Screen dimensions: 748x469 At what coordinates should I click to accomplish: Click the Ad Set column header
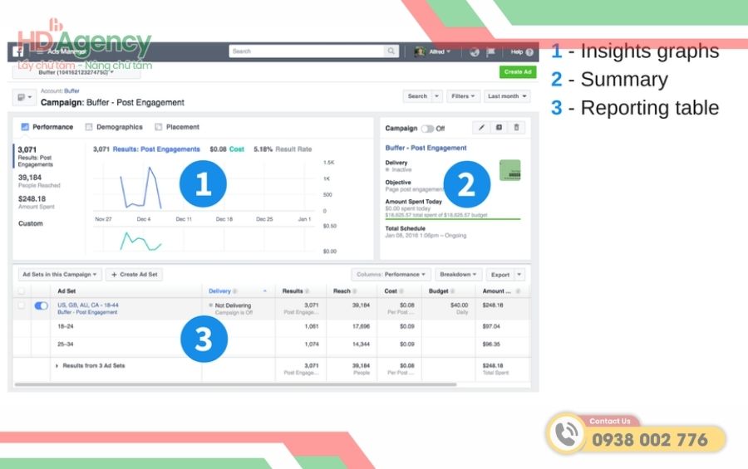point(66,291)
